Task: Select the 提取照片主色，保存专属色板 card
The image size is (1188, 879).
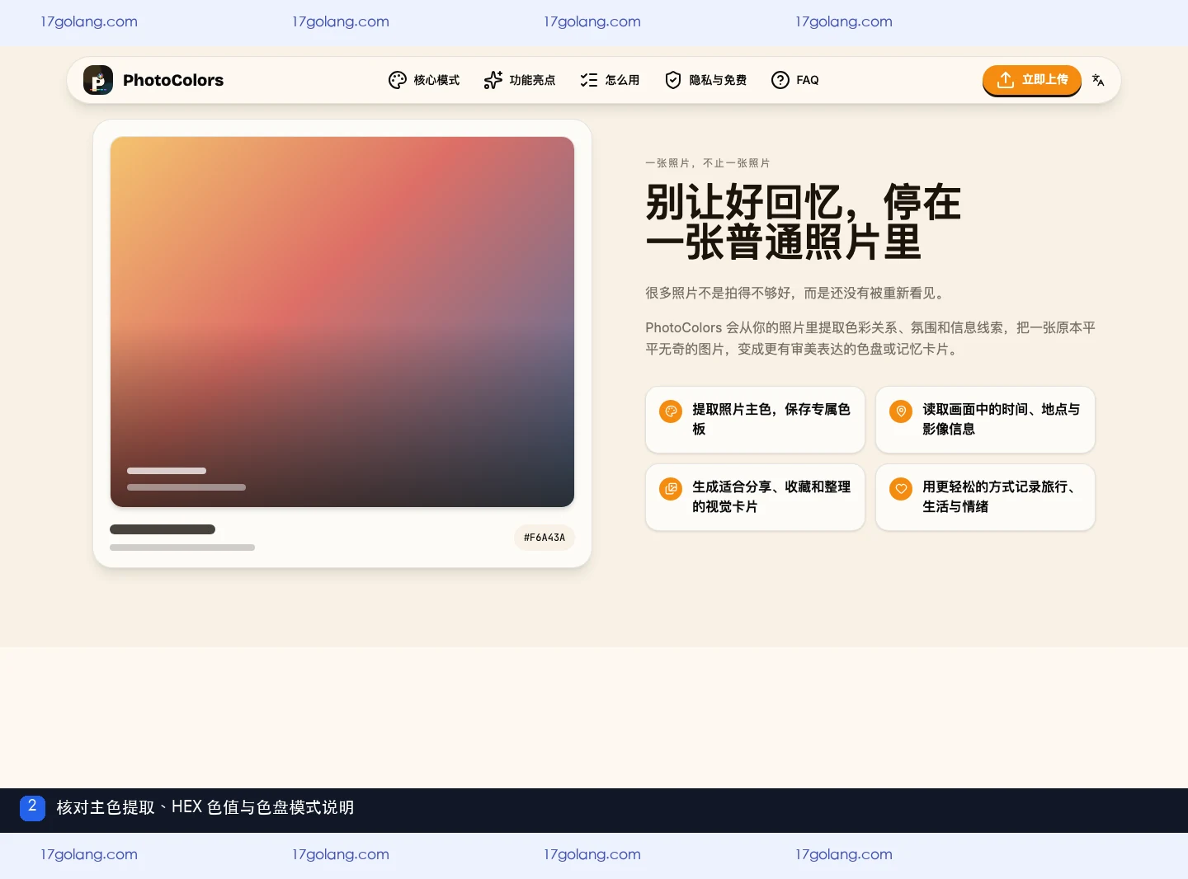Action: 755,420
